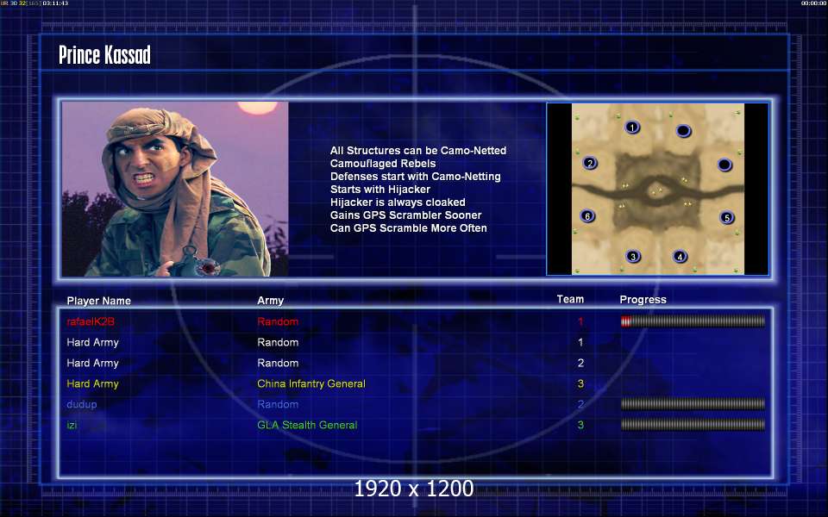Click 'Defenses start with Camo-Netting' line
Image resolution: width=828 pixels, height=517 pixels.
[x=415, y=176]
